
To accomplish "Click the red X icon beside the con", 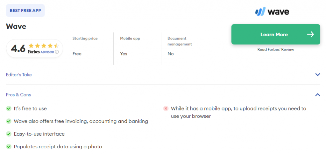I will 166,109.
